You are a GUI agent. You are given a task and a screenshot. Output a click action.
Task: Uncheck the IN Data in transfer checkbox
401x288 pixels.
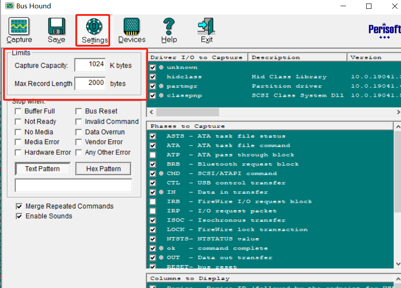click(x=152, y=192)
